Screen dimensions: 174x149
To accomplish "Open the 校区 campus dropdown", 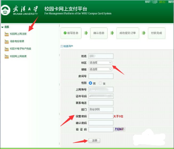I will (x=100, y=63).
